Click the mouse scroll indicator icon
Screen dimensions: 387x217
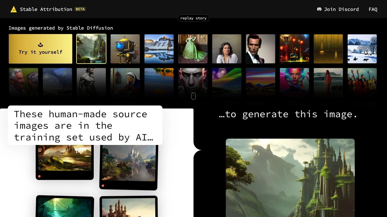pos(193,96)
